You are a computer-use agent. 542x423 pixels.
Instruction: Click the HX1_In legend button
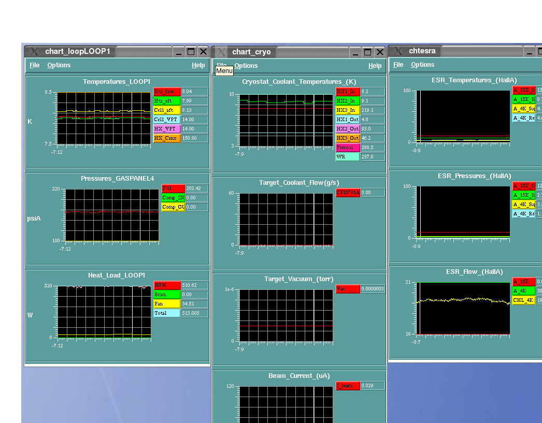point(348,92)
